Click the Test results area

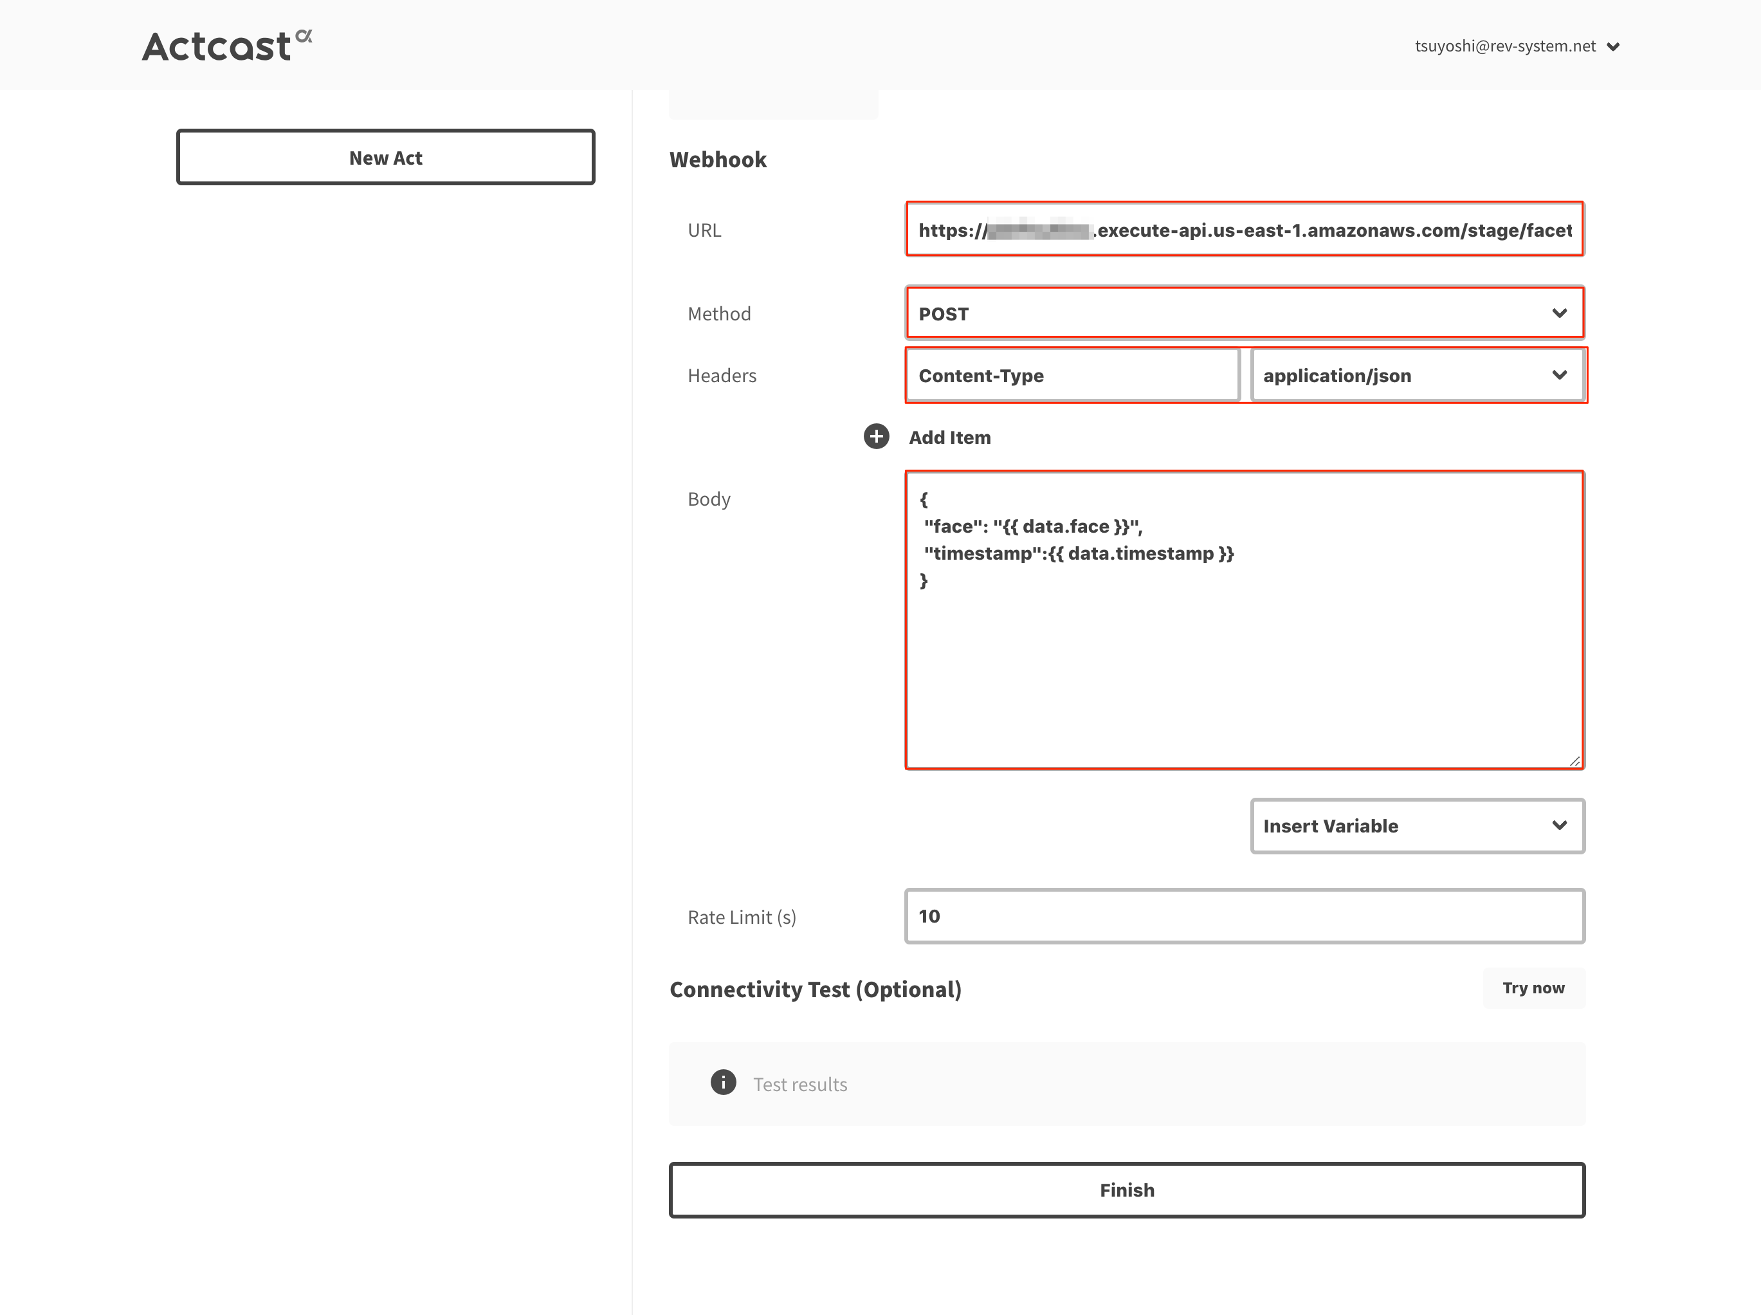pos(1127,1083)
